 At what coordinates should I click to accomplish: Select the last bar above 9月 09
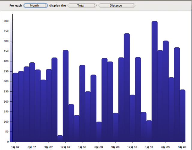[182, 116]
